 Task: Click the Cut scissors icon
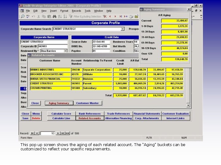coord(38,16)
